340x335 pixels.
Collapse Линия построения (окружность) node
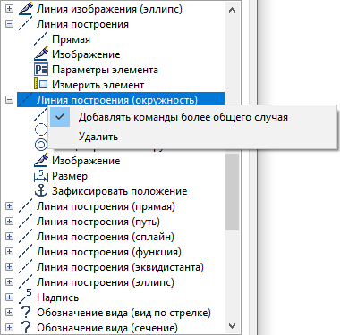pyautogui.click(x=9, y=100)
